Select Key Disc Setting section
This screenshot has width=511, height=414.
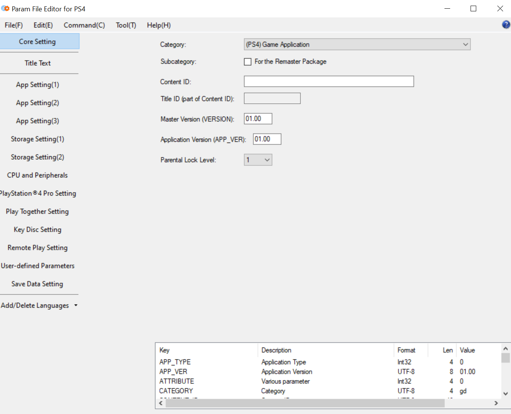(x=37, y=229)
